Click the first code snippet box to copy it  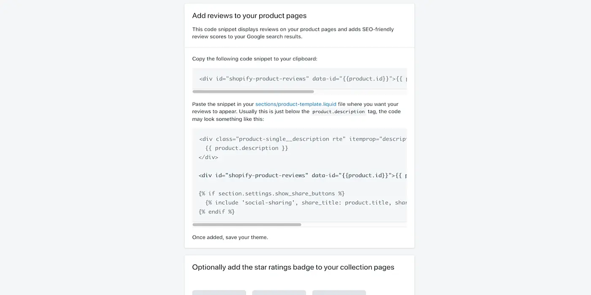(300, 78)
